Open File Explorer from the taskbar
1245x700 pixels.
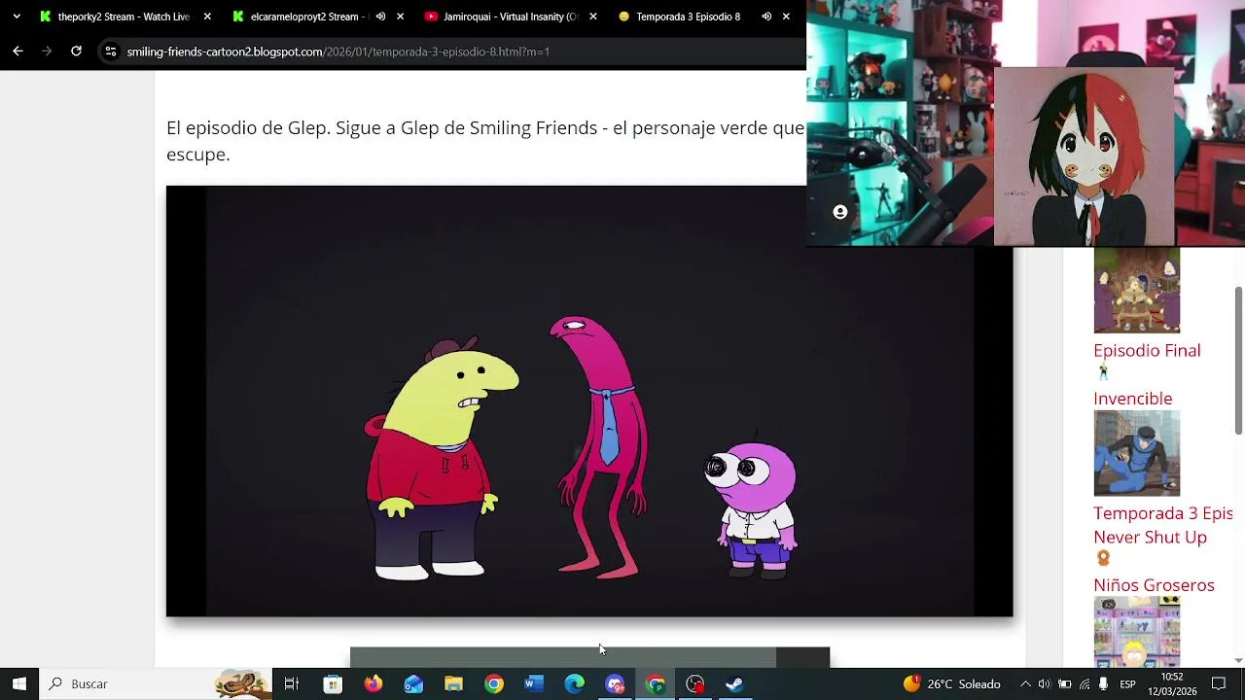(453, 683)
